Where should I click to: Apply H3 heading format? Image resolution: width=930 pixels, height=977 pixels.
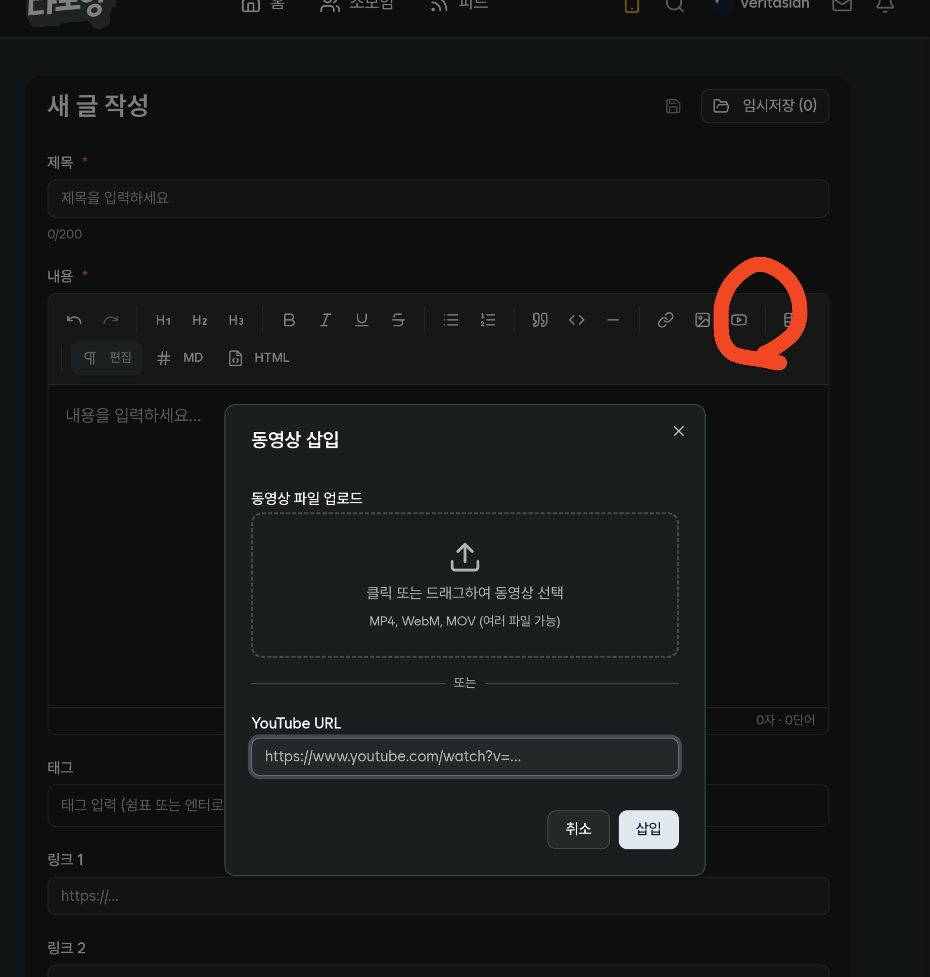click(236, 320)
